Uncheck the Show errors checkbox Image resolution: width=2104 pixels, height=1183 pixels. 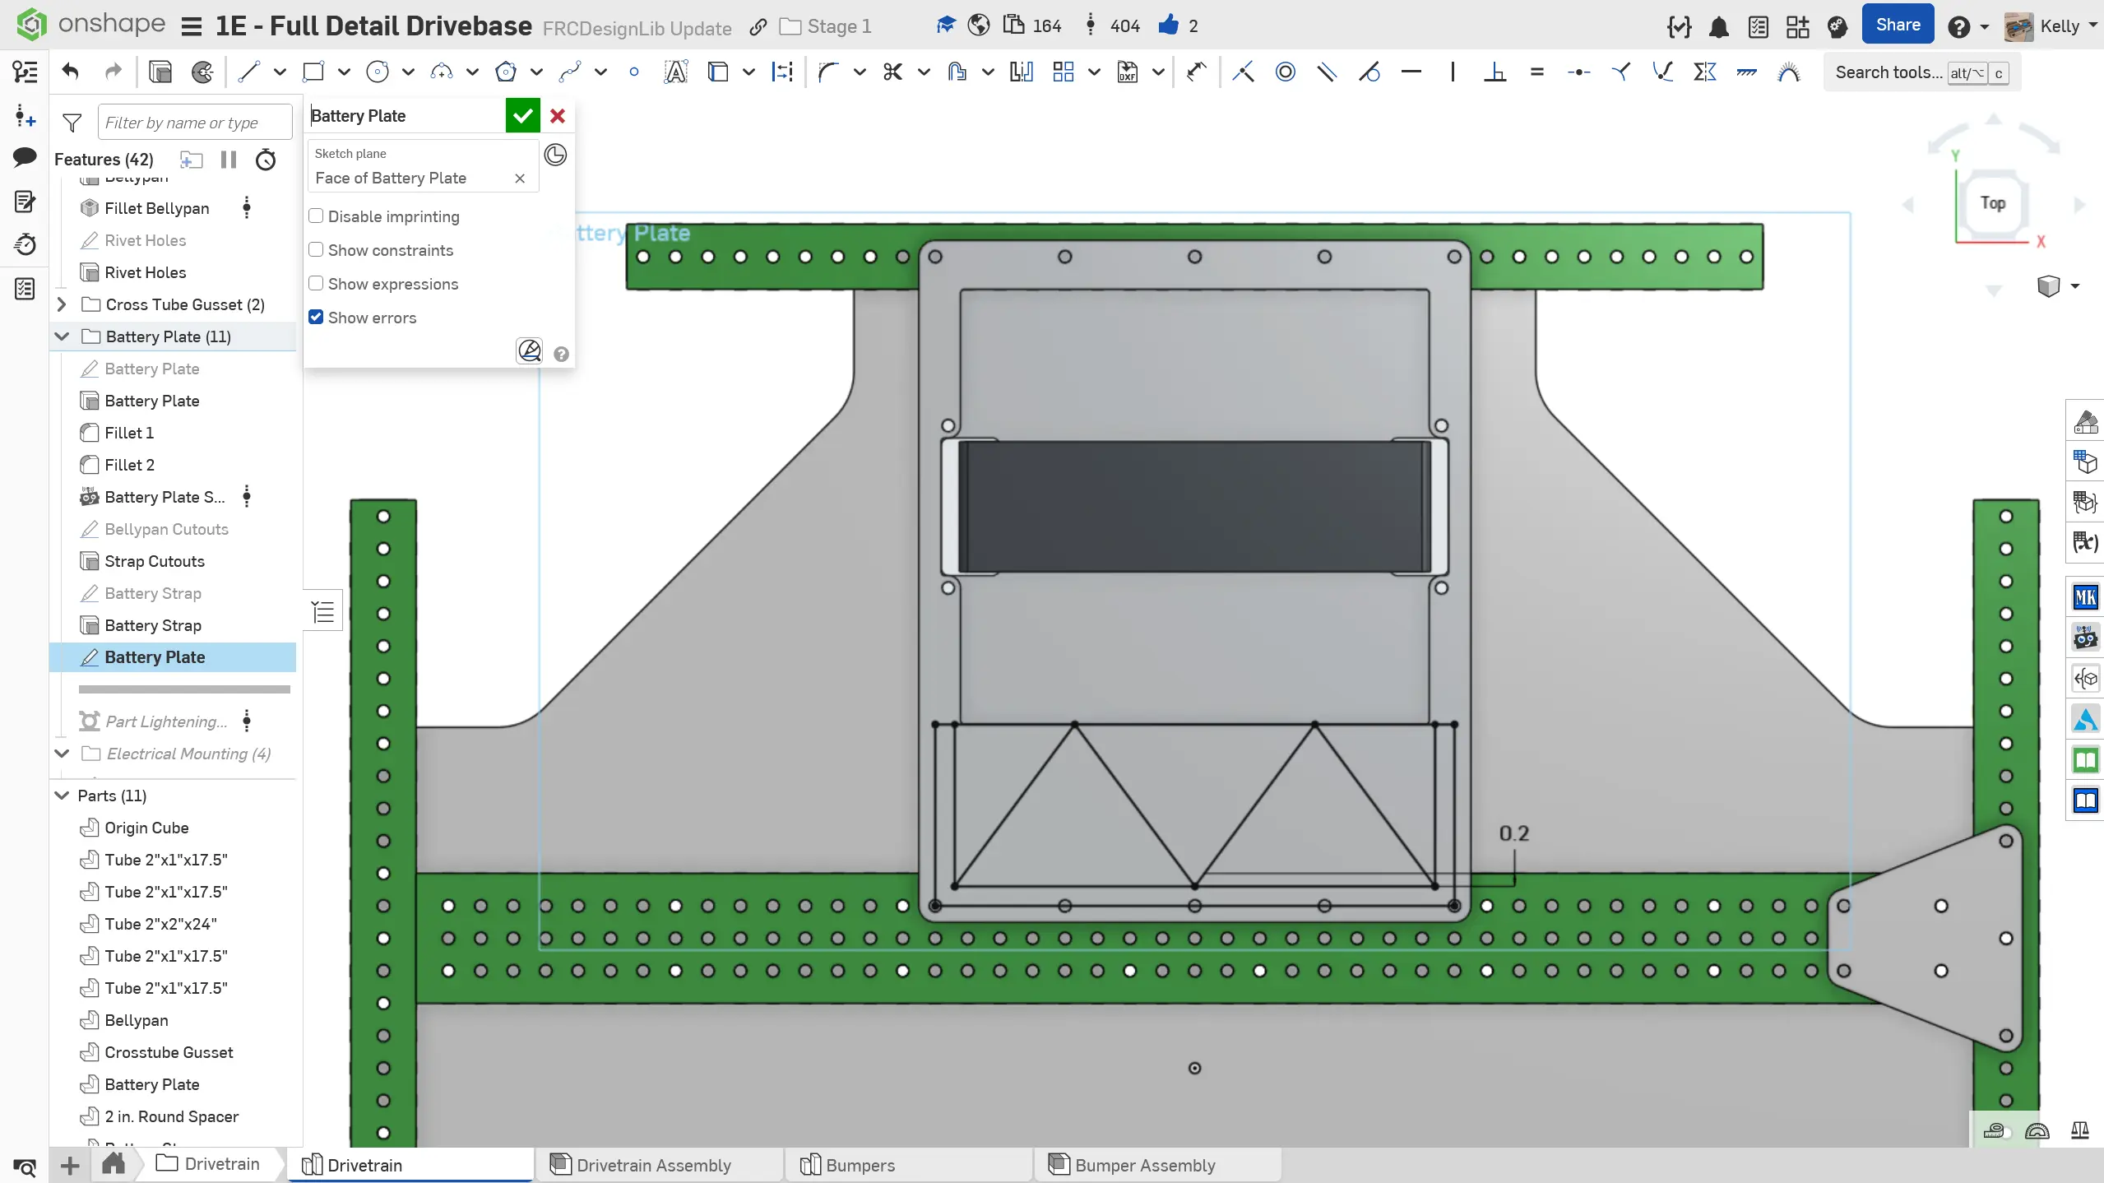click(x=316, y=318)
